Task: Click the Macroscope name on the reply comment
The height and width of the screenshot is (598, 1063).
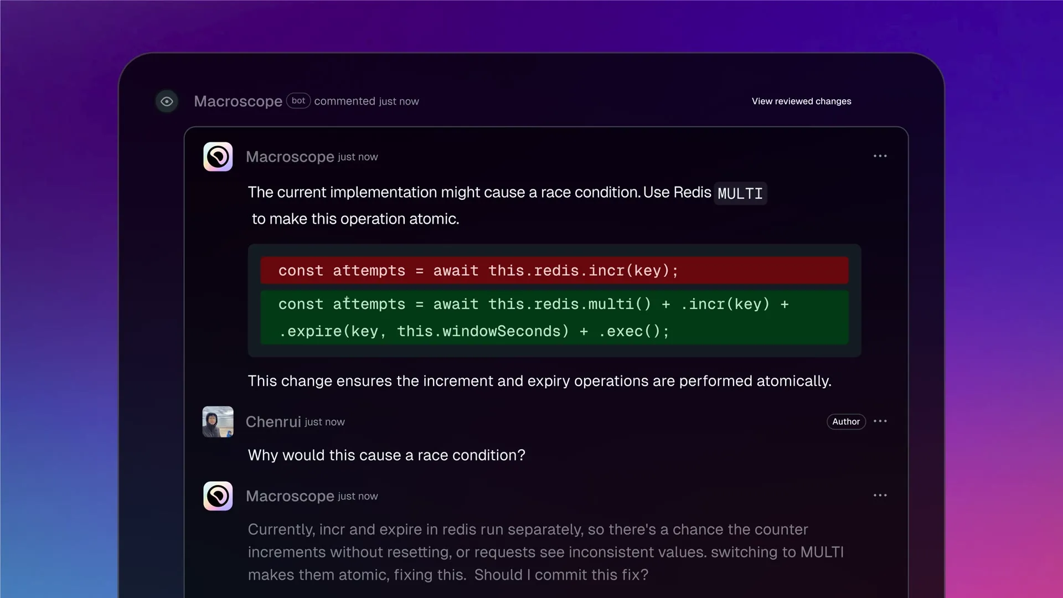Action: pyautogui.click(x=290, y=496)
